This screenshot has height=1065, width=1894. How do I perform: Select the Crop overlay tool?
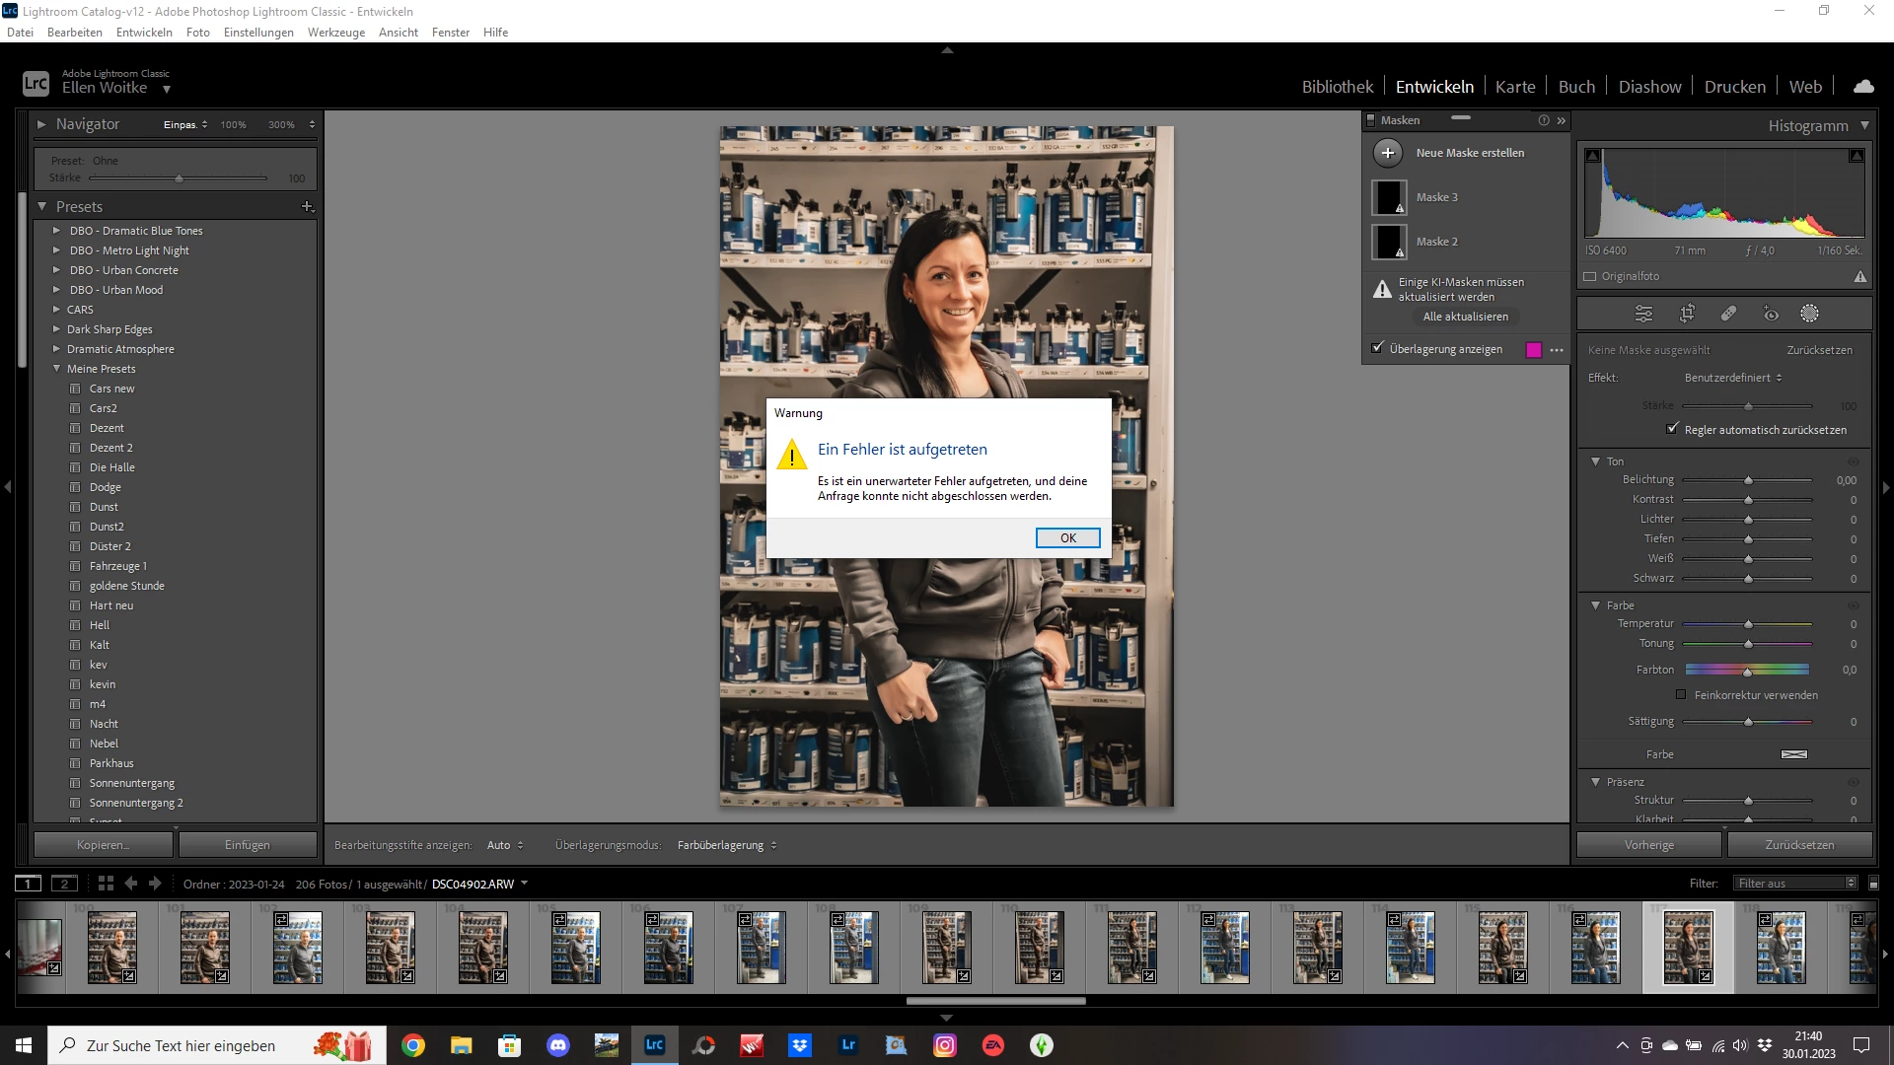pos(1687,314)
